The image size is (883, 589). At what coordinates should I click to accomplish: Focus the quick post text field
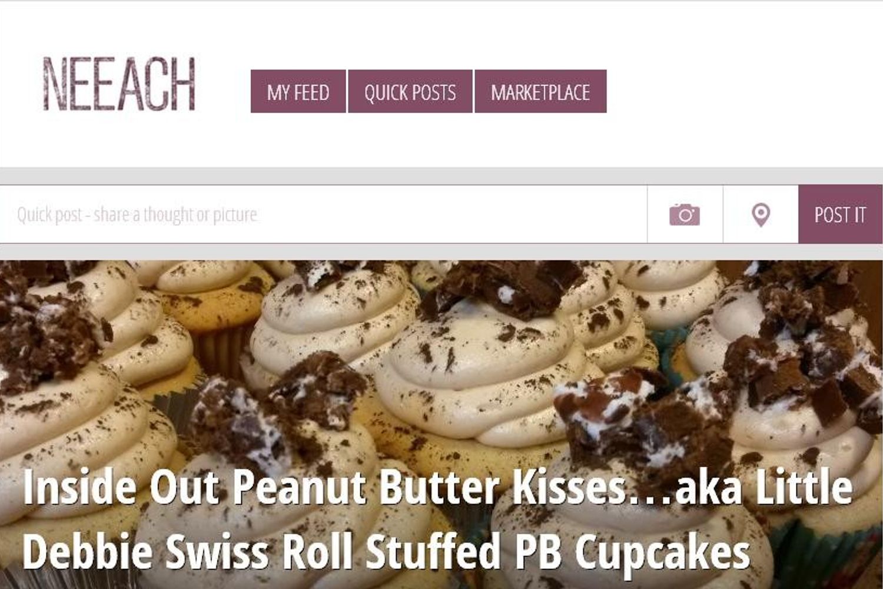(323, 214)
